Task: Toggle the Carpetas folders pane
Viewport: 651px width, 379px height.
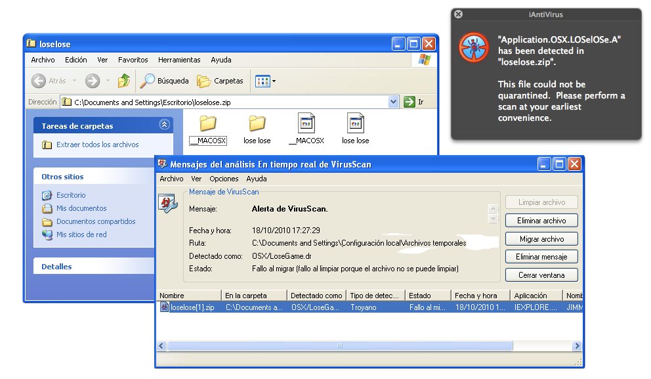Action: (x=220, y=81)
